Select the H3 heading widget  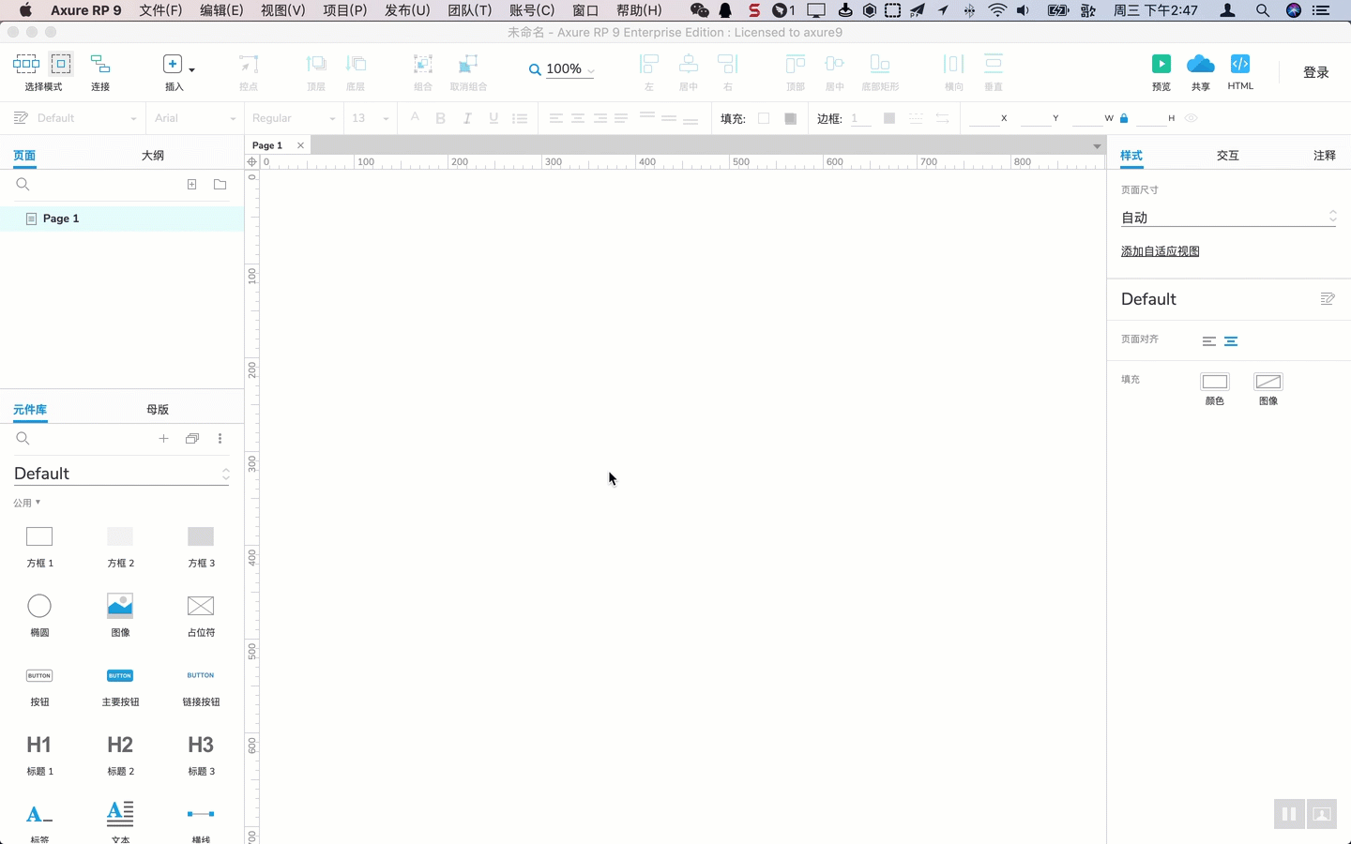[201, 745]
